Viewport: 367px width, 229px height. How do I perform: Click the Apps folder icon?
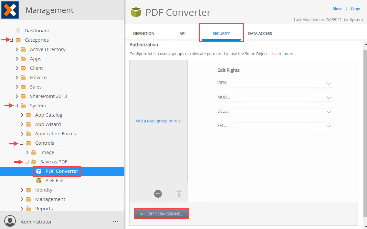[x=23, y=59]
